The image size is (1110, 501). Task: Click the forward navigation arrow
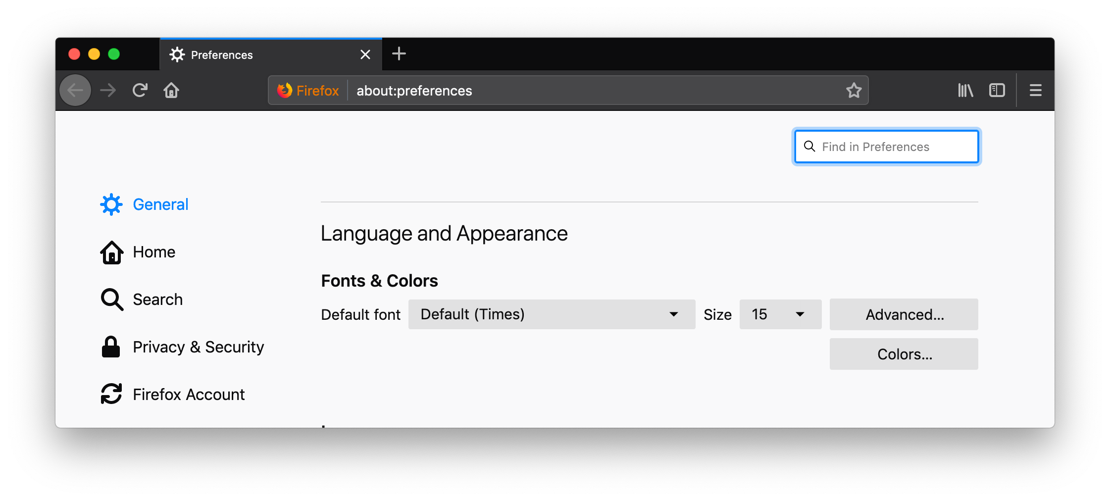click(108, 91)
